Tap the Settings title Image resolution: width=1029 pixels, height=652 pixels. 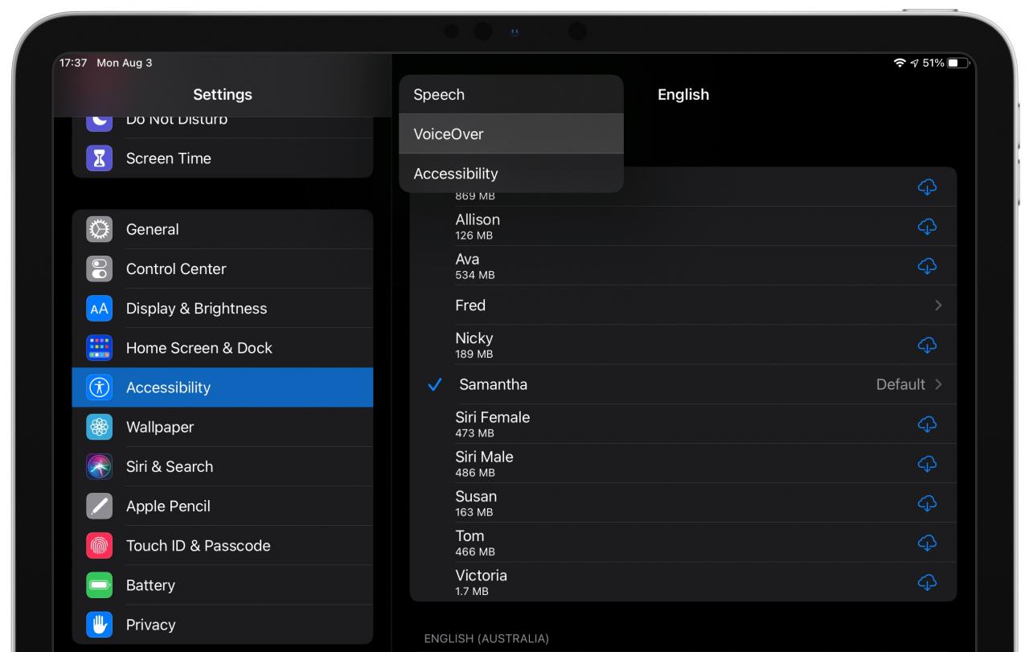click(223, 95)
